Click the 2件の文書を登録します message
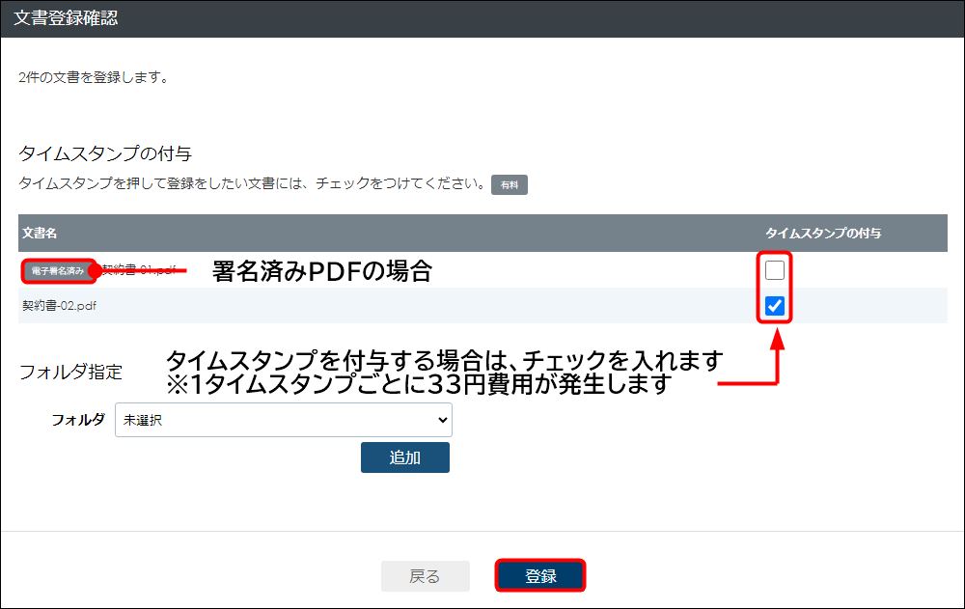Image resolution: width=965 pixels, height=609 pixels. (94, 77)
